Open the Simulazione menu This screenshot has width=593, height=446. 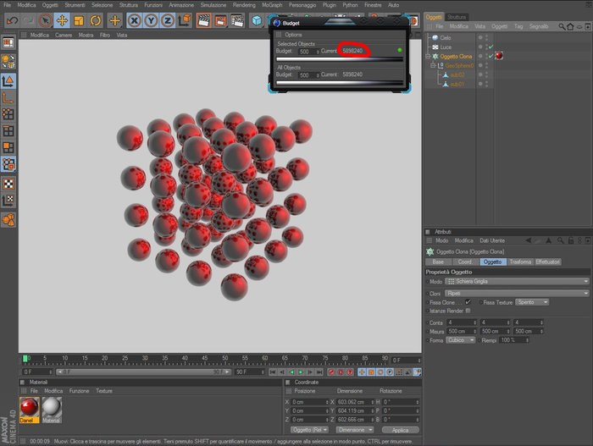213,5
